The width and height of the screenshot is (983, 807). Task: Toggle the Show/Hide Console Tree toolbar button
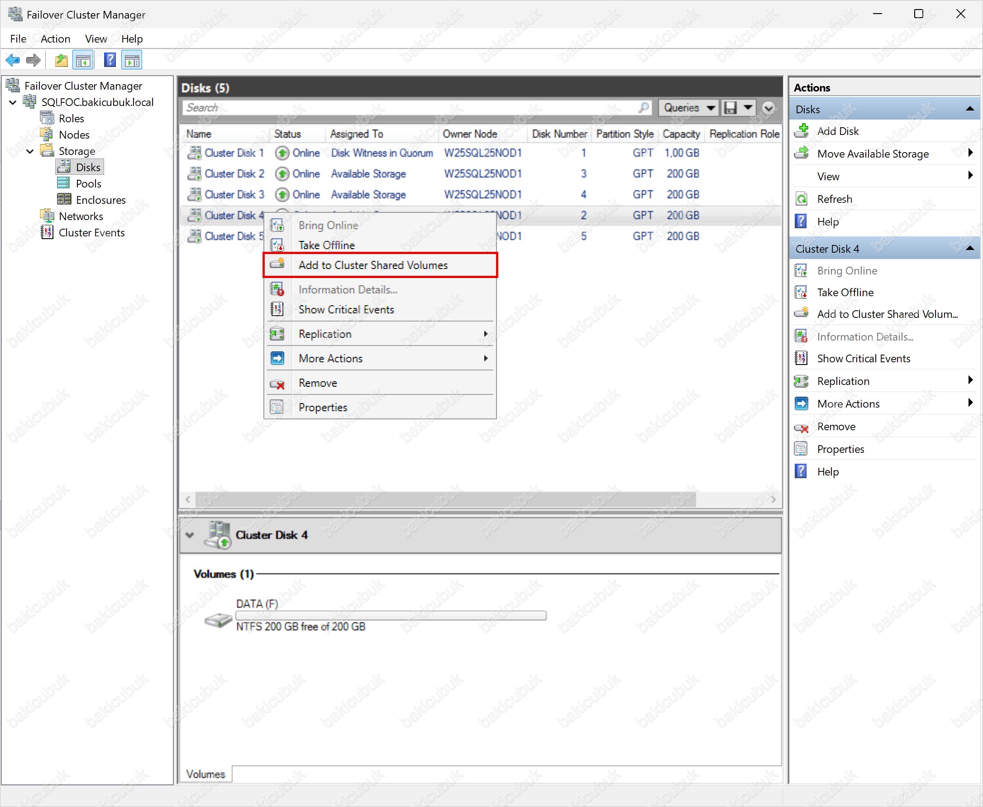pos(84,60)
